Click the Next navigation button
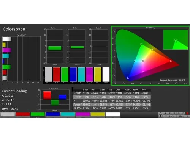Screen dimensions: 190x142 pyautogui.click(x=183, y=116)
